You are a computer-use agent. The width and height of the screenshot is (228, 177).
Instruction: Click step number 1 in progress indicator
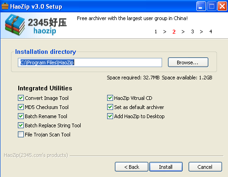point(156,31)
